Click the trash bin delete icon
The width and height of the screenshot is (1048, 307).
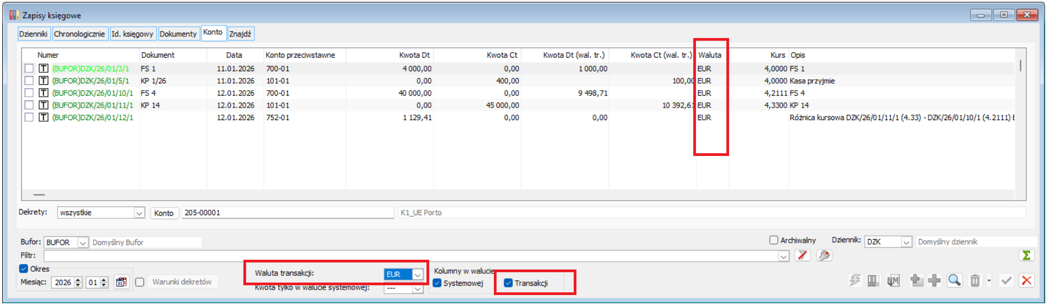coord(975,280)
